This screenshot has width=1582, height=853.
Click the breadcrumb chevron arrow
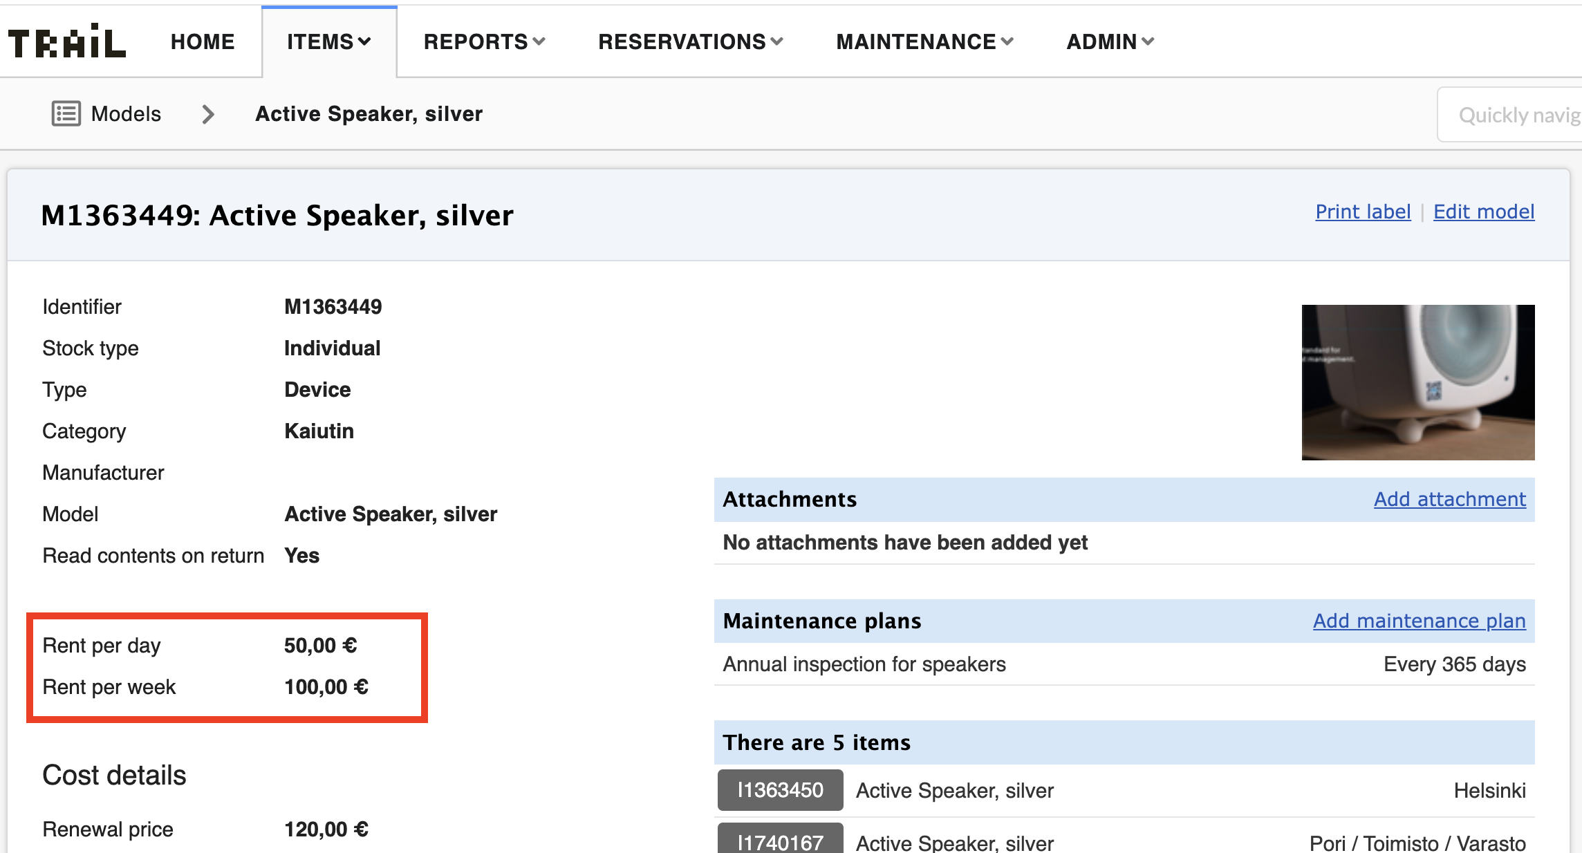tap(207, 114)
